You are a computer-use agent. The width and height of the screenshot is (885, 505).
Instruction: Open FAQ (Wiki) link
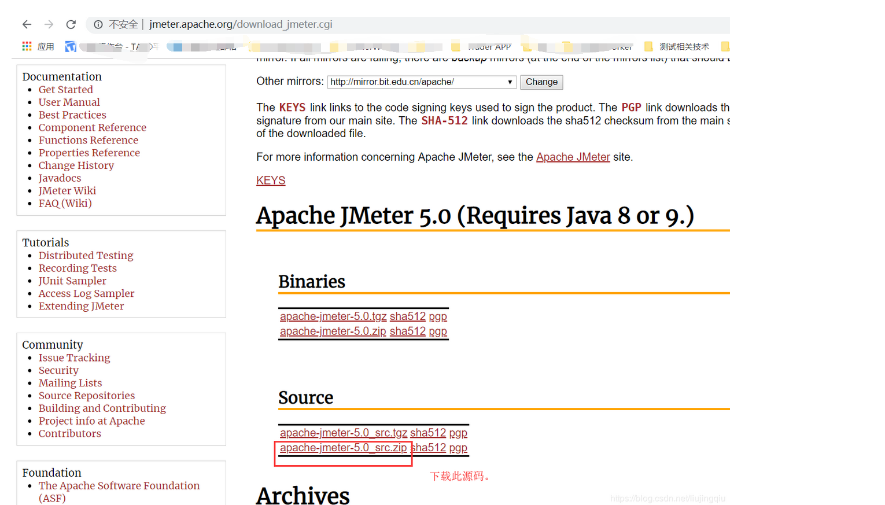pos(65,204)
